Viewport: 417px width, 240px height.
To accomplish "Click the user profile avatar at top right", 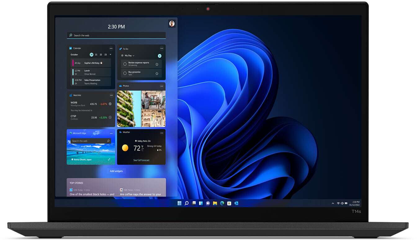I will tap(172, 23).
